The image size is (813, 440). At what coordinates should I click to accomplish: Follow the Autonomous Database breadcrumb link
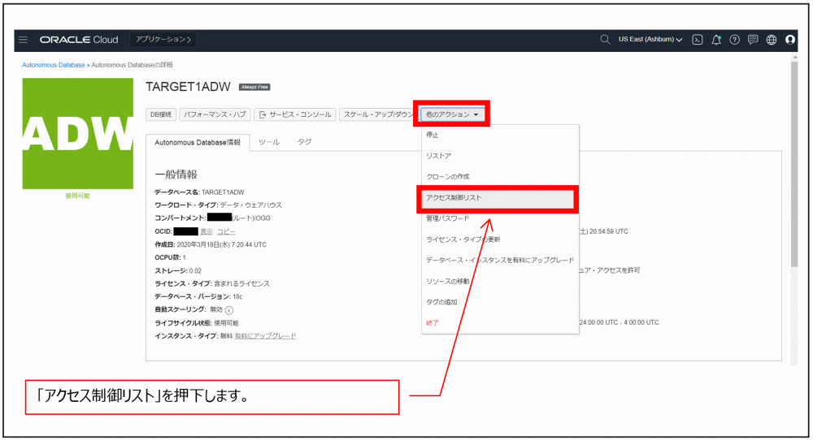pyautogui.click(x=54, y=65)
